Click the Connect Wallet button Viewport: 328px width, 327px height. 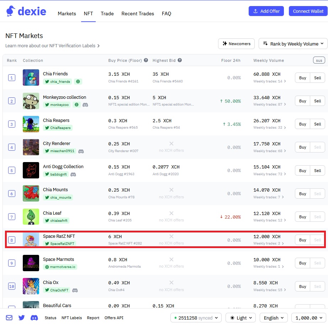(308, 11)
